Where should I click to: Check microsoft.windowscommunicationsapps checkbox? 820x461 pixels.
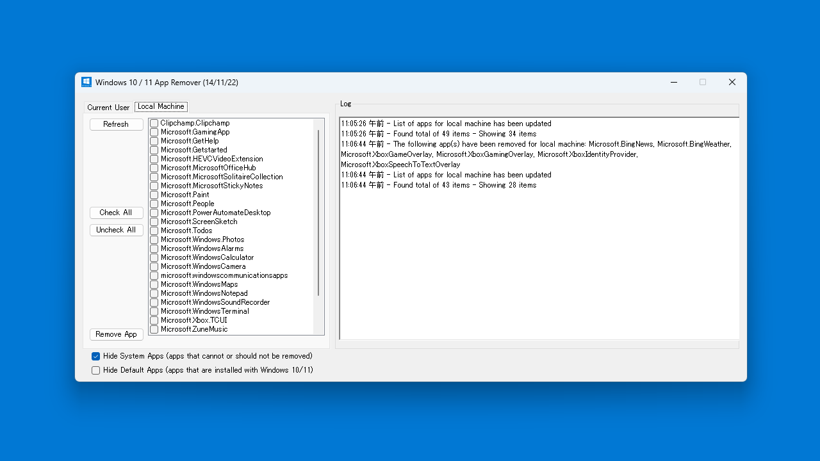point(154,275)
